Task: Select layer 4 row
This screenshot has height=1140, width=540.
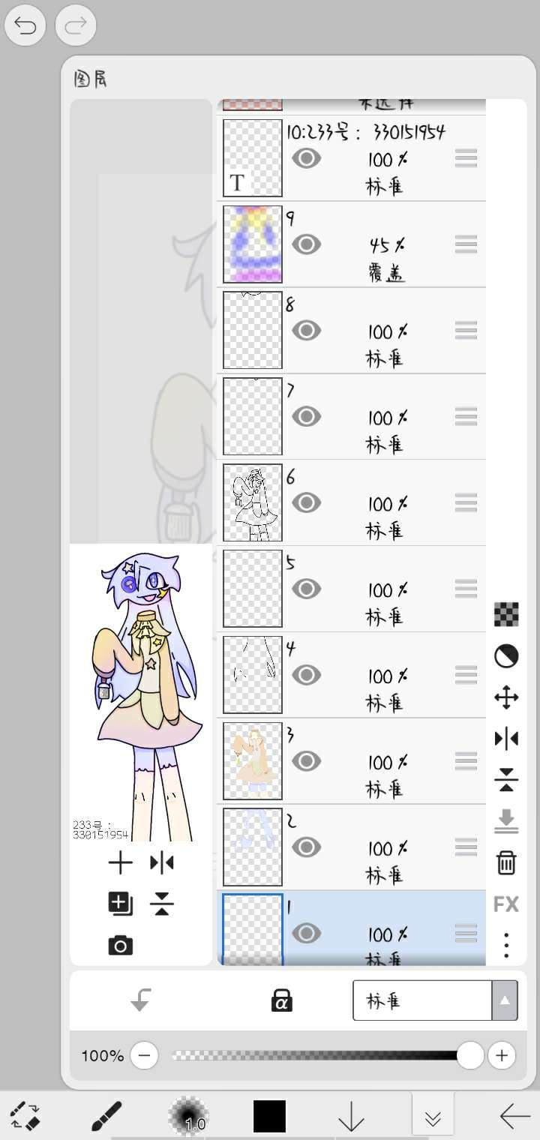Action: 351,675
